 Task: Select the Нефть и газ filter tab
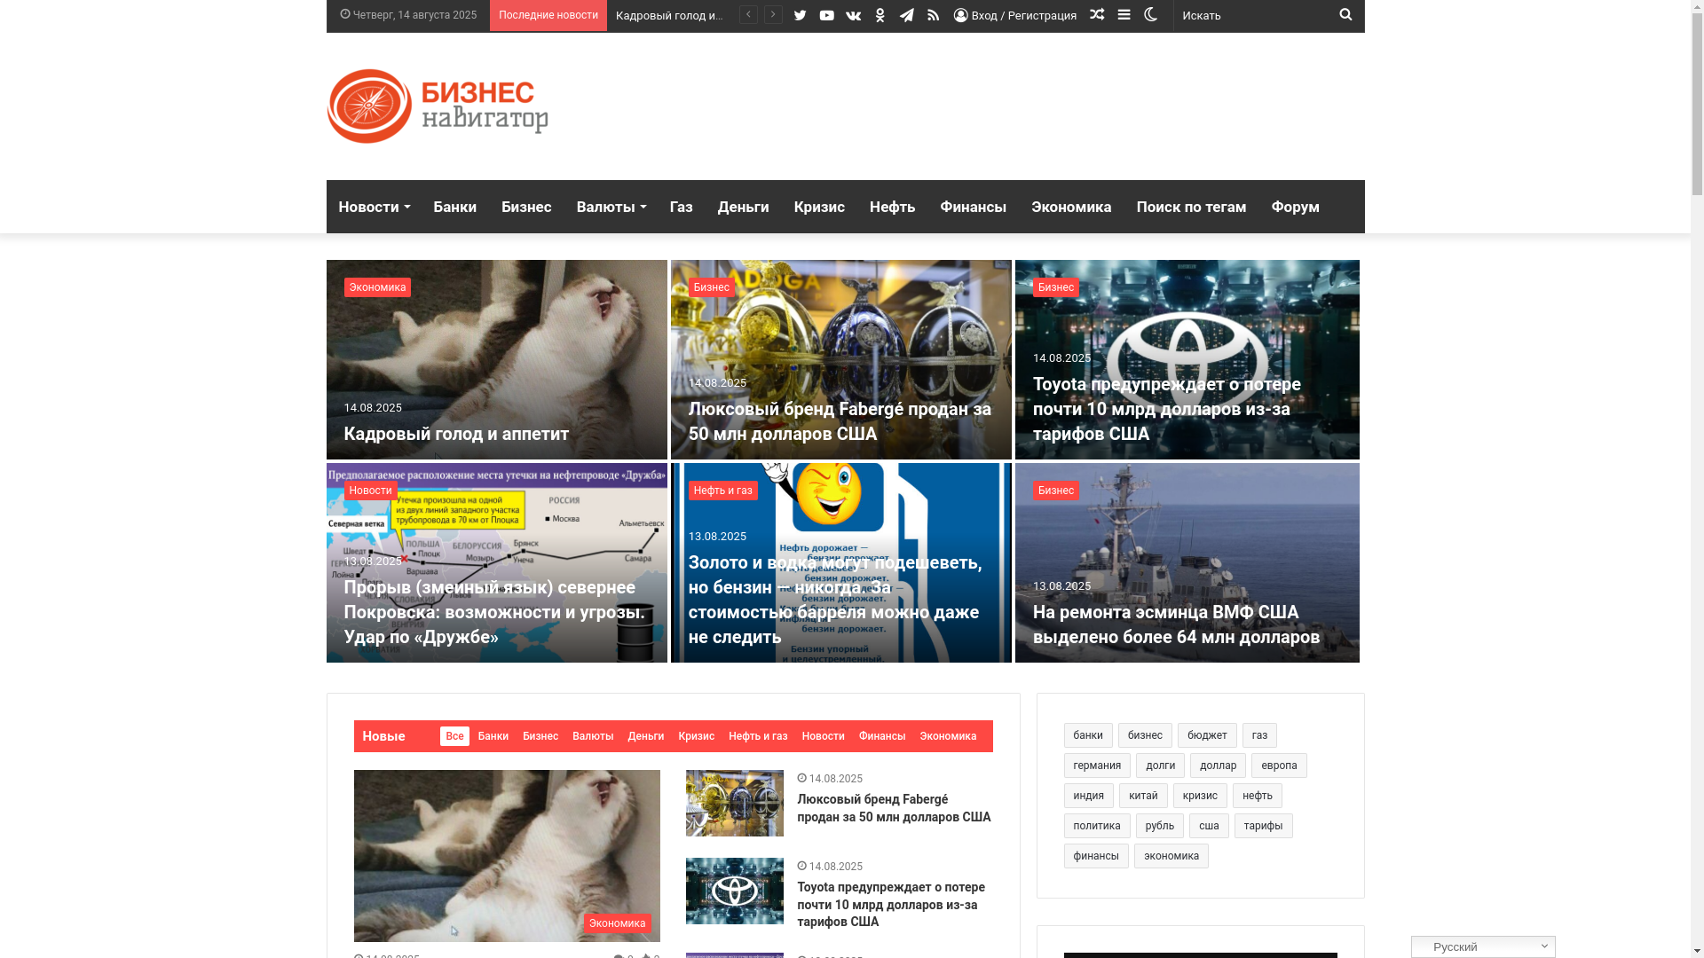758,736
